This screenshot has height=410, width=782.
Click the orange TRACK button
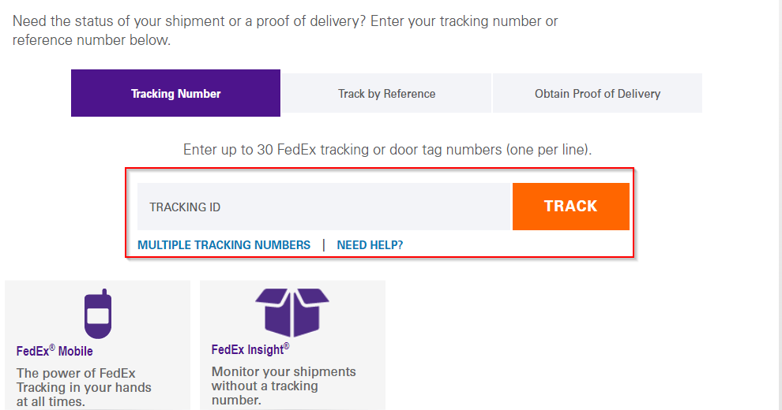tap(570, 207)
